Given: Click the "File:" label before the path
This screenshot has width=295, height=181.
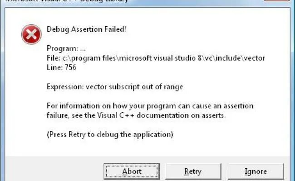Looking at the screenshot, I should (x=54, y=58).
